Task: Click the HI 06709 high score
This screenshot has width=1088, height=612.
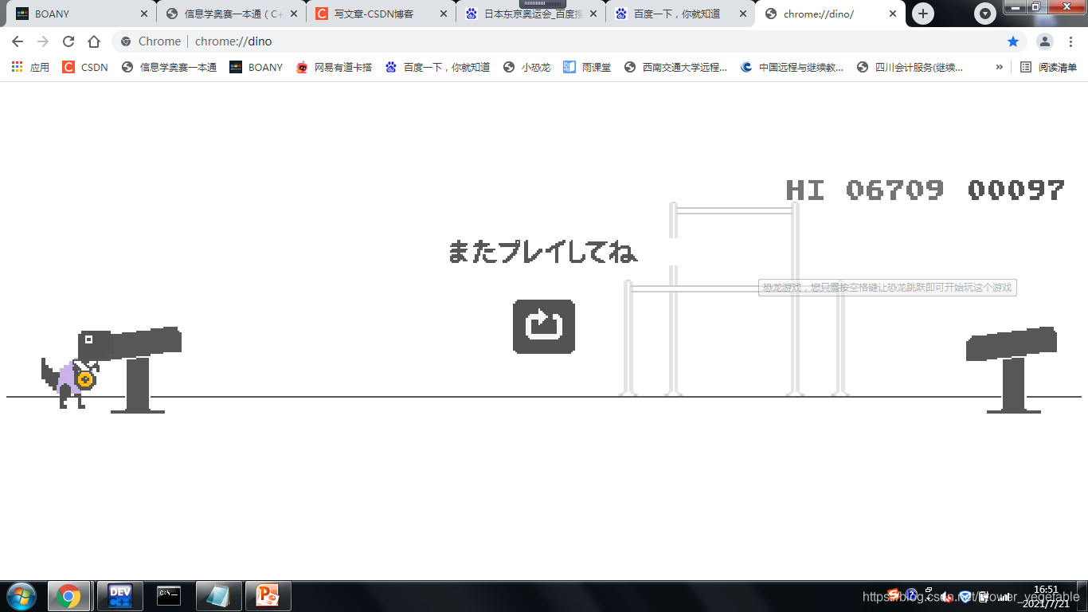Action: (864, 190)
